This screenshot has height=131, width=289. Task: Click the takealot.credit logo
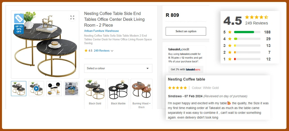coord(179,49)
